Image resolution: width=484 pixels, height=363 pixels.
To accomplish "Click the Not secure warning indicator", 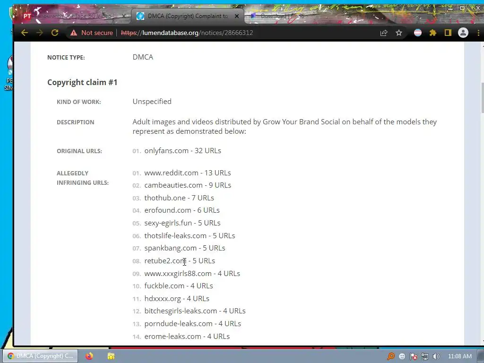I will 92,33.
